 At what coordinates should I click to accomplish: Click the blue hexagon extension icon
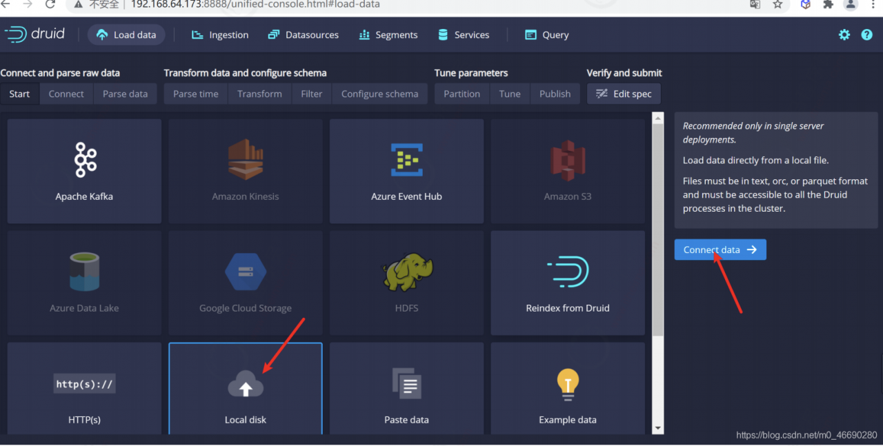click(806, 4)
